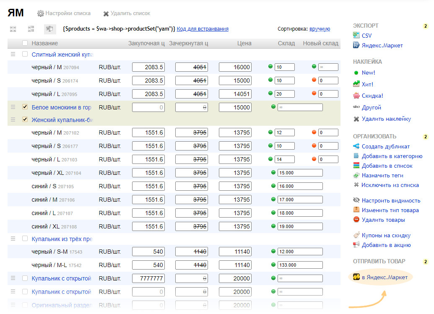Viewport: 434px width, 314px height.
Task: Click the purchase price field with 7777777
Action: tap(148, 278)
